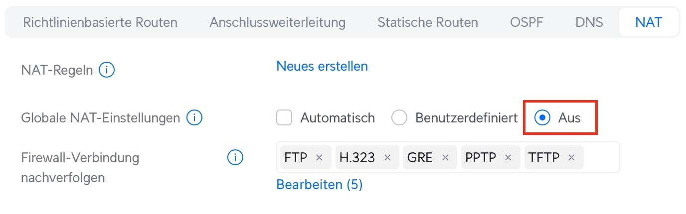
Task: Remove the FTP tag
Action: coord(320,157)
